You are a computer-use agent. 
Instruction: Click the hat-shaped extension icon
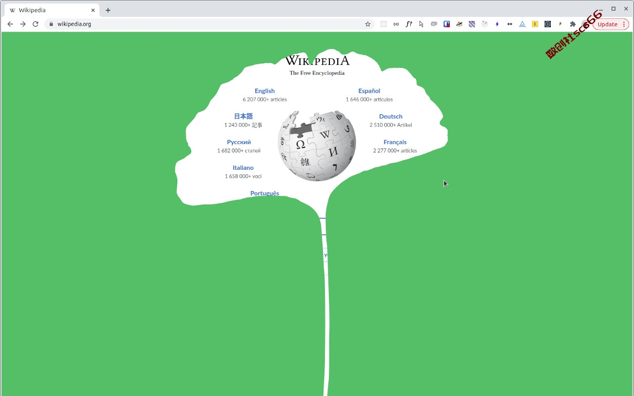[x=459, y=24]
